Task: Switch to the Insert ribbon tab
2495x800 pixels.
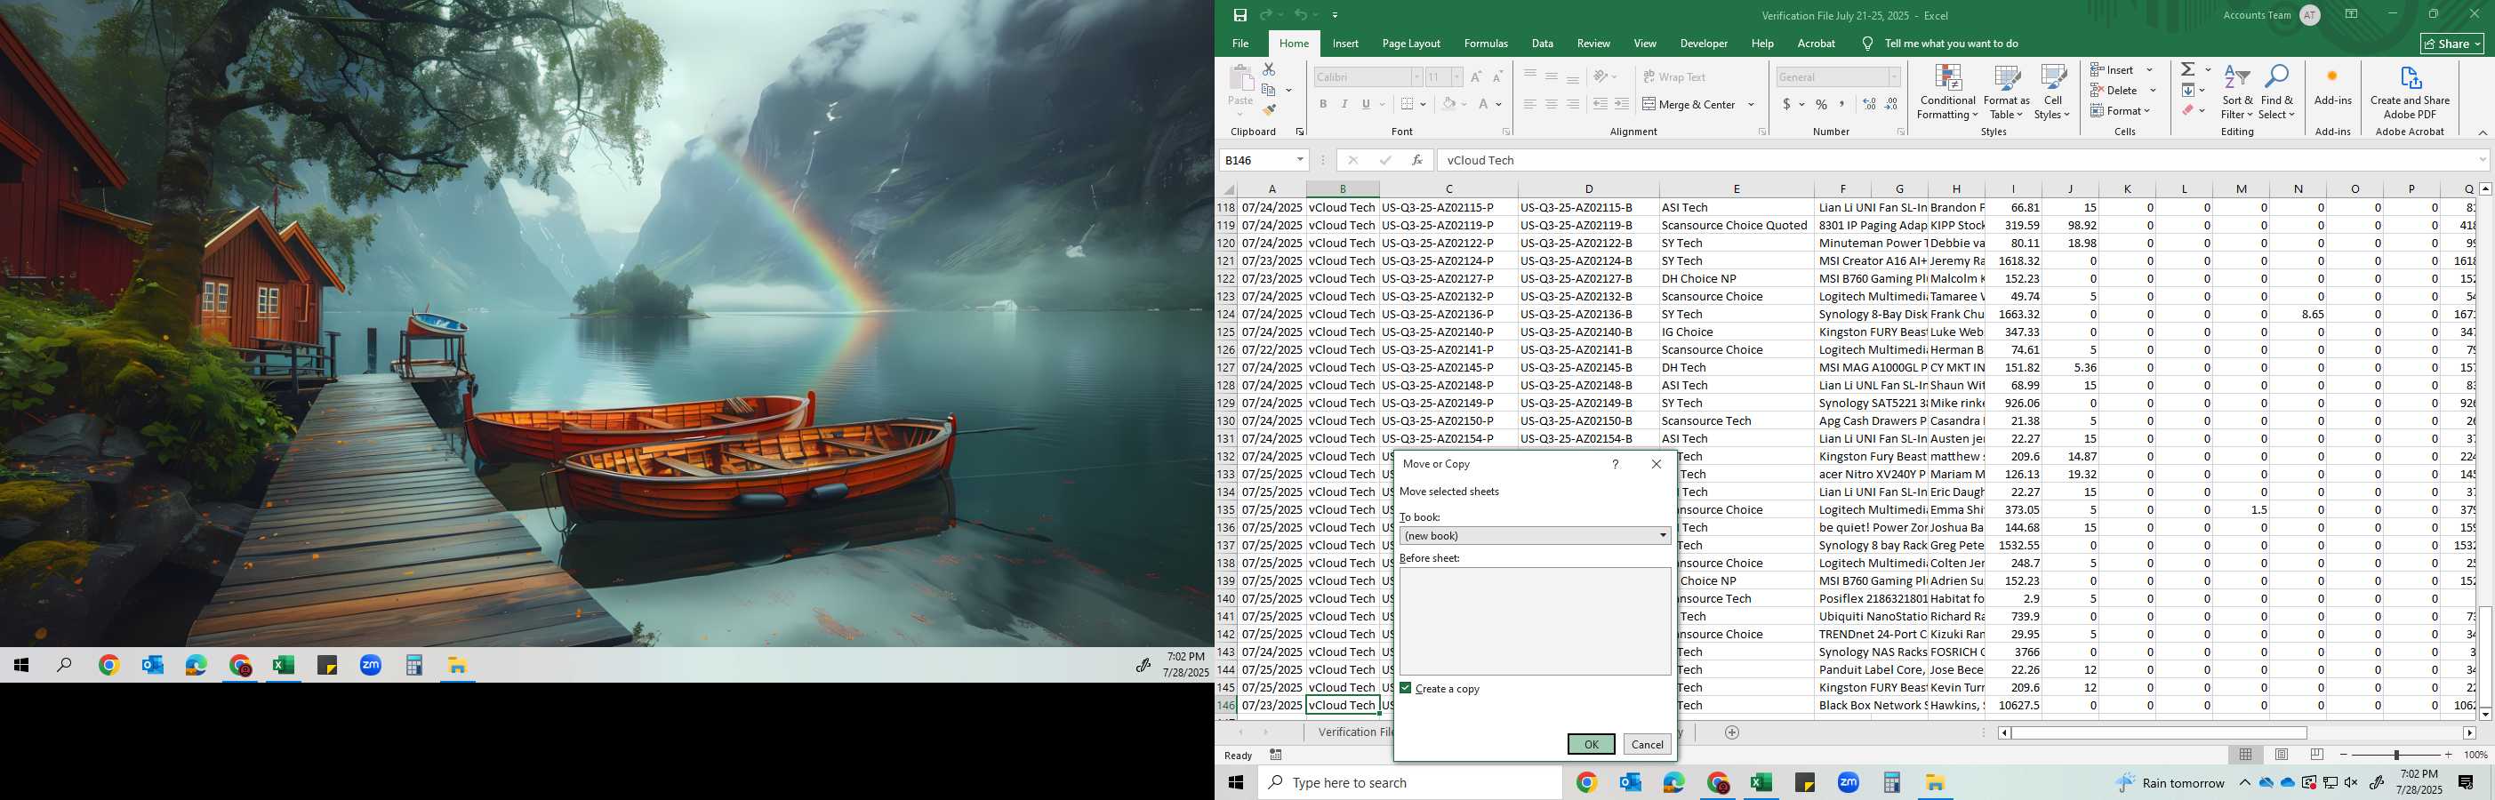Action: tap(1345, 44)
